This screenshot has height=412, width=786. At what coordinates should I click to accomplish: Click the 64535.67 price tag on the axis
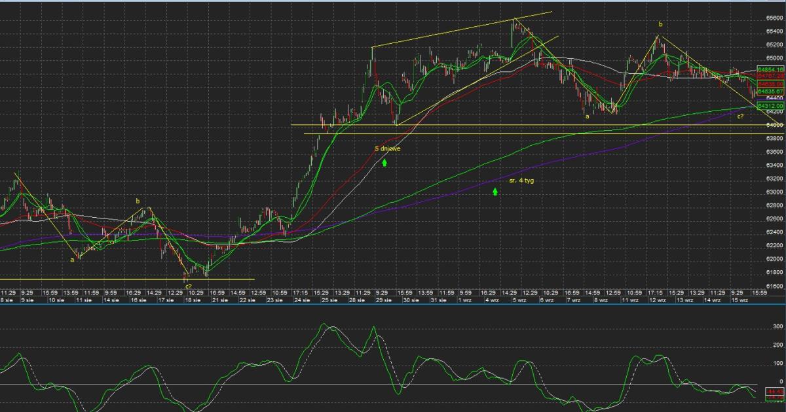pos(770,91)
